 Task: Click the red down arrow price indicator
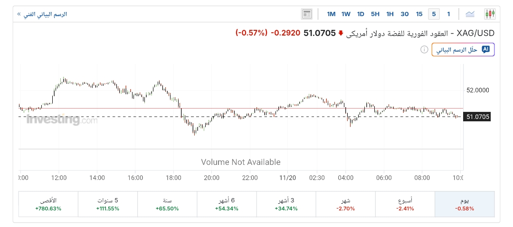(x=341, y=33)
